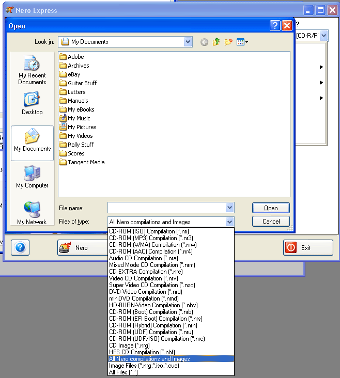Click inside the File name field

(x=167, y=208)
